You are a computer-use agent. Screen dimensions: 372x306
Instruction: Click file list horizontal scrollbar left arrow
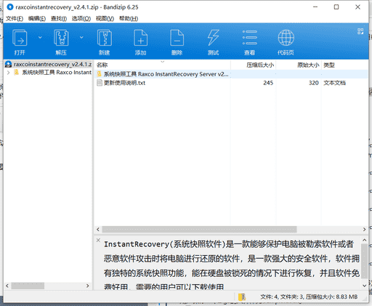pos(98,229)
